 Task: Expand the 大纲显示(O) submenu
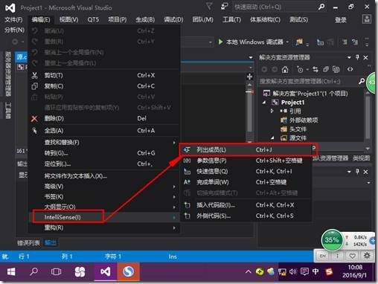click(x=104, y=207)
